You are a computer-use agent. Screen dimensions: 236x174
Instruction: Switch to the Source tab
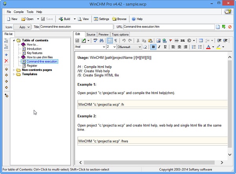pyautogui.click(x=91, y=35)
